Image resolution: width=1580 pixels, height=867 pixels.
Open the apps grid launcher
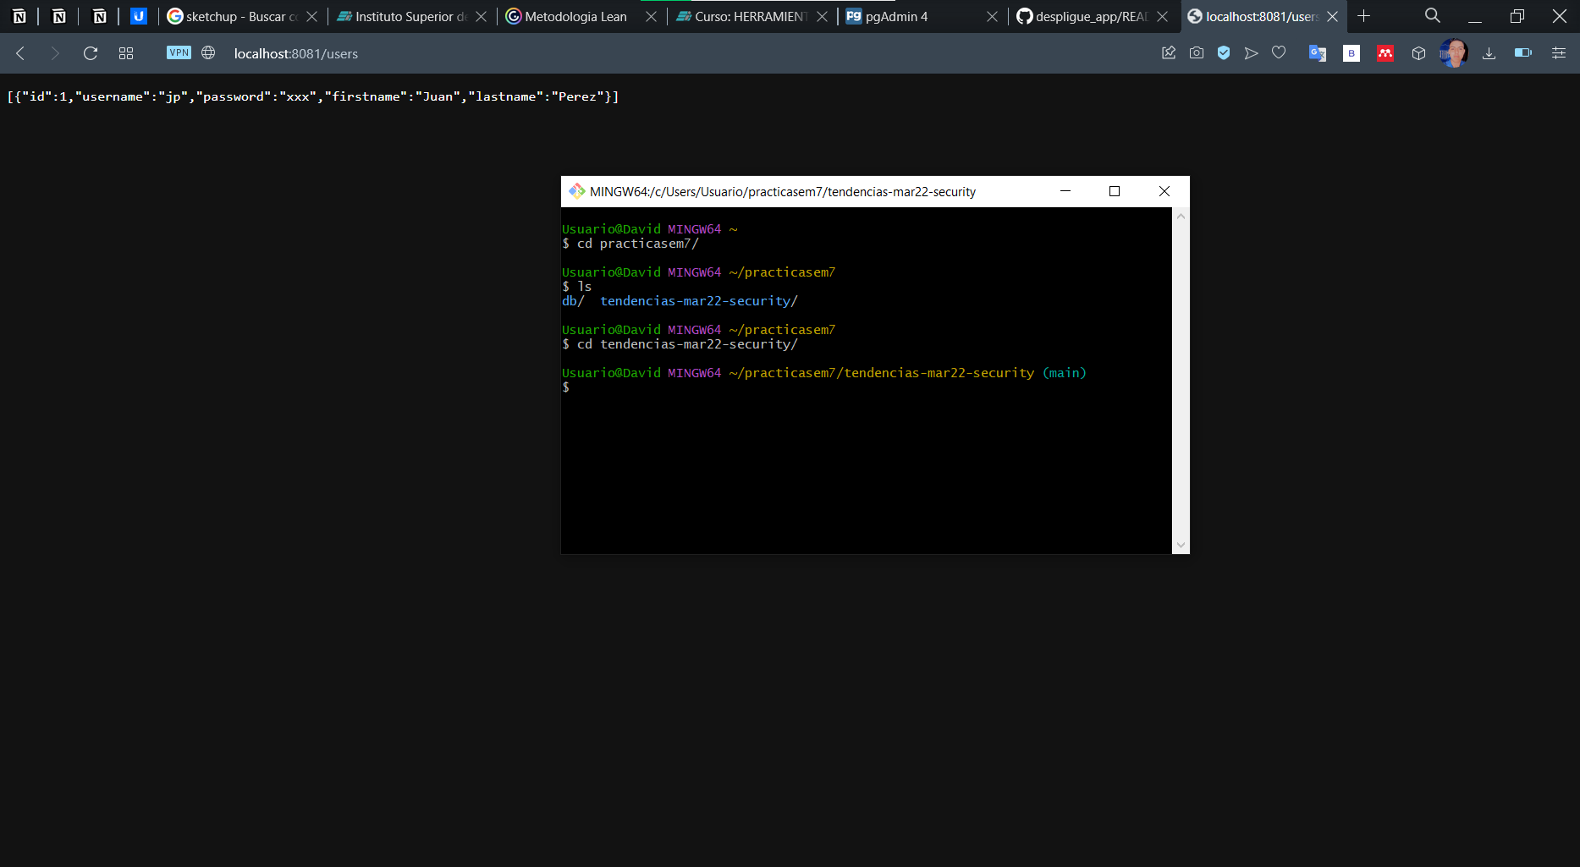pos(125,52)
